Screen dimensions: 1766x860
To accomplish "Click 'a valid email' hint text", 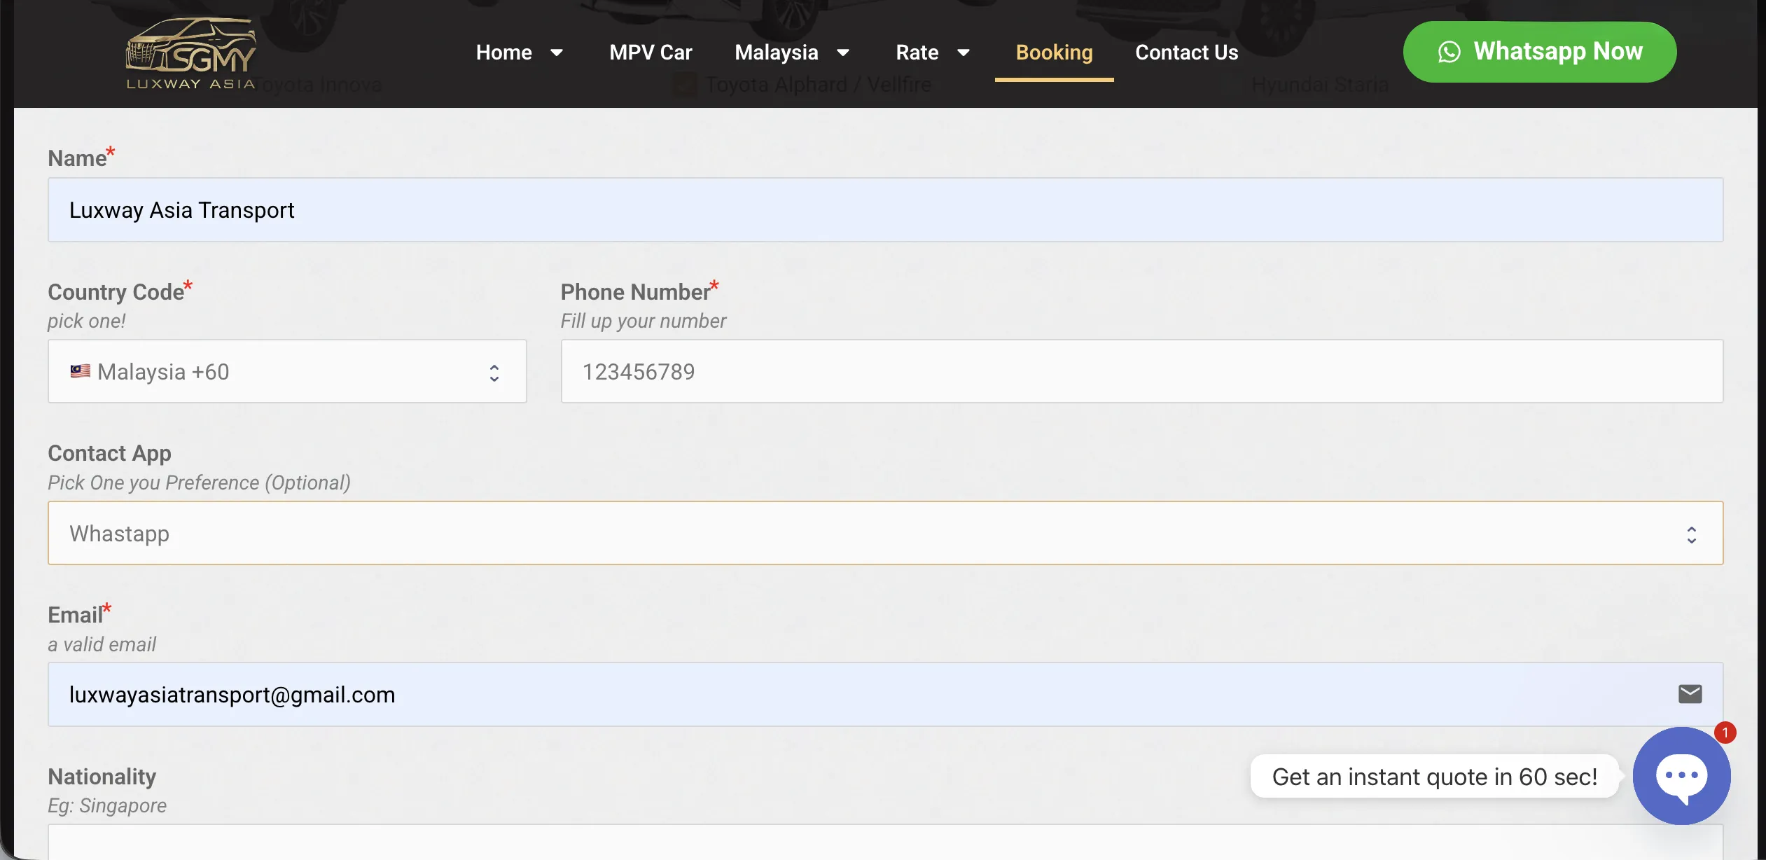I will pyautogui.click(x=102, y=644).
